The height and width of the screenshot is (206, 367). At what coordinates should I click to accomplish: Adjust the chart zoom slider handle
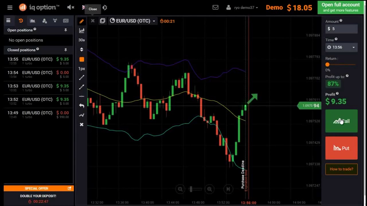(x=191, y=189)
